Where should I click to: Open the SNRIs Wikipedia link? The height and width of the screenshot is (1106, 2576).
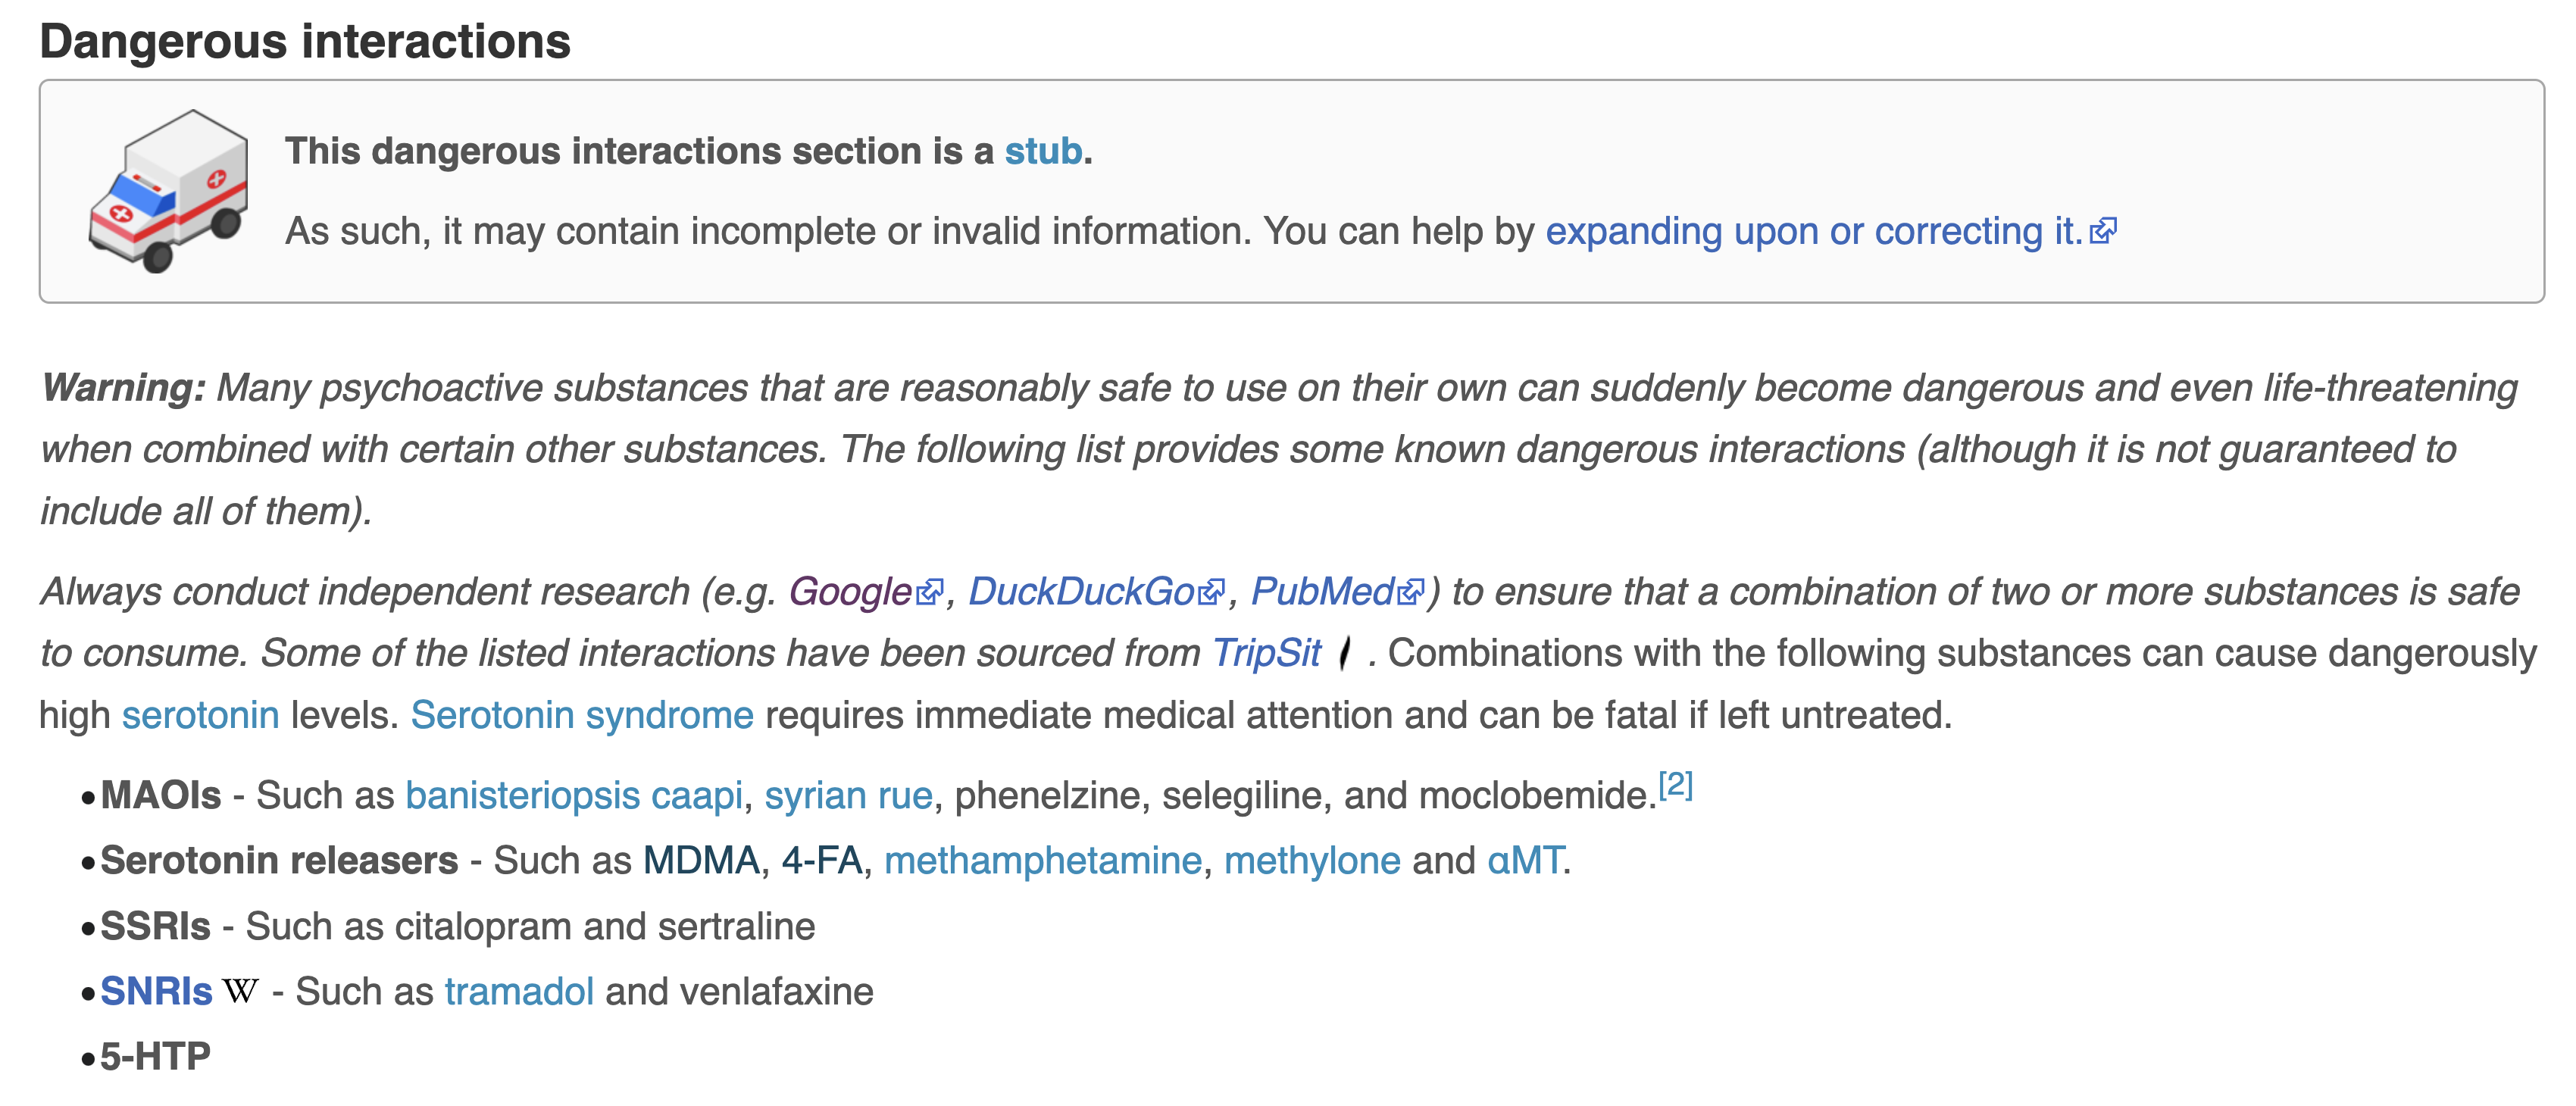[156, 992]
